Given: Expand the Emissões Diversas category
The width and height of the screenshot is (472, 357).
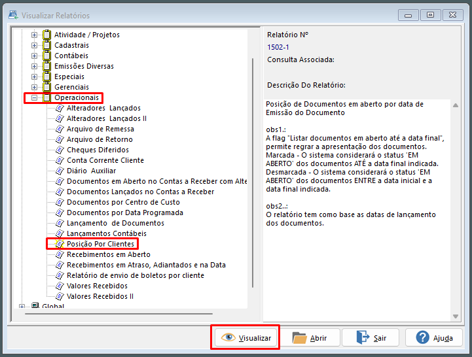Looking at the screenshot, I should [x=34, y=66].
